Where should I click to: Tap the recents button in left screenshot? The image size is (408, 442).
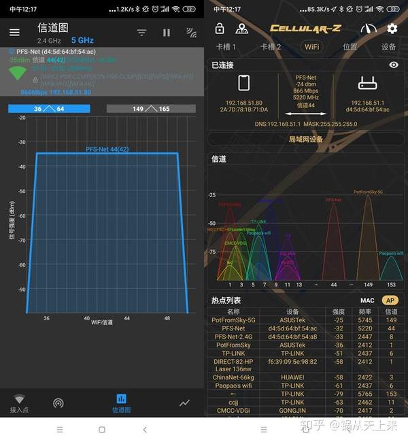(60, 430)
